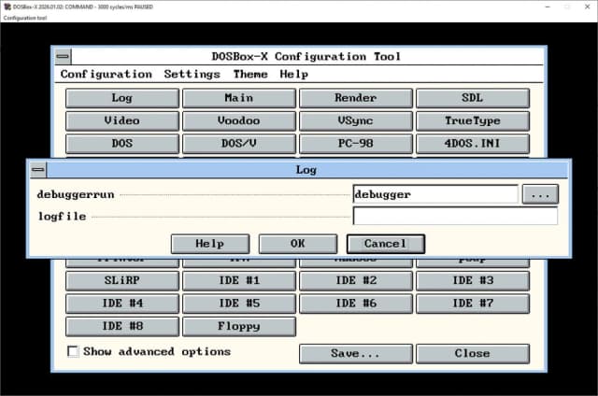This screenshot has width=598, height=396.
Task: Open the SDL settings section
Action: pos(473,98)
